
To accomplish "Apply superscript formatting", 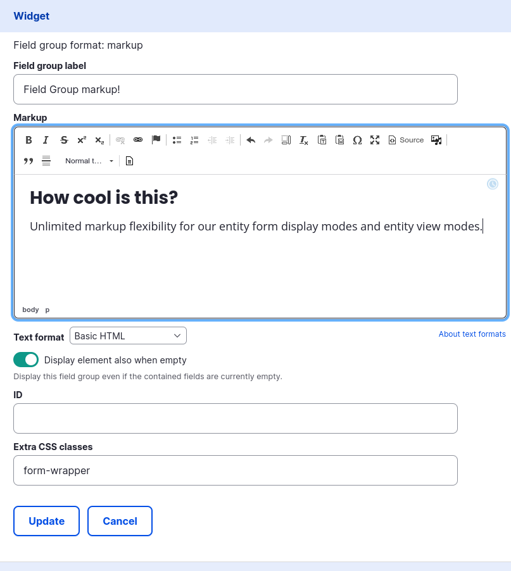I will click(82, 140).
